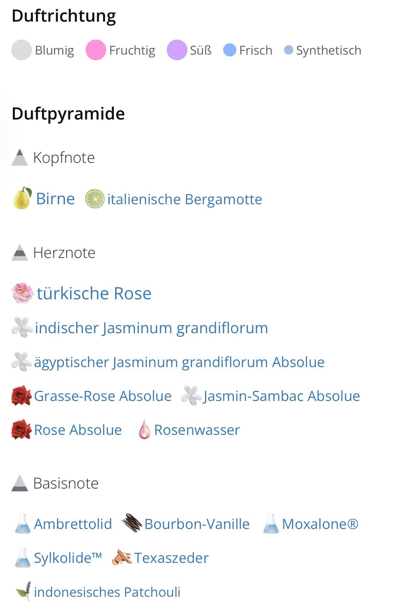Screen dimensions: 394x614
Task: Click the pink rose icon beside türkische Rose
Action: point(23,293)
